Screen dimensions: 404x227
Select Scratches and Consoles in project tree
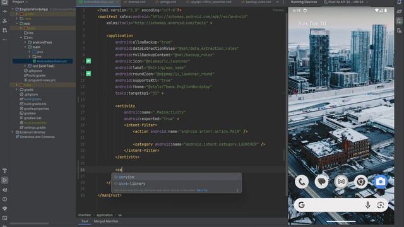point(35,137)
